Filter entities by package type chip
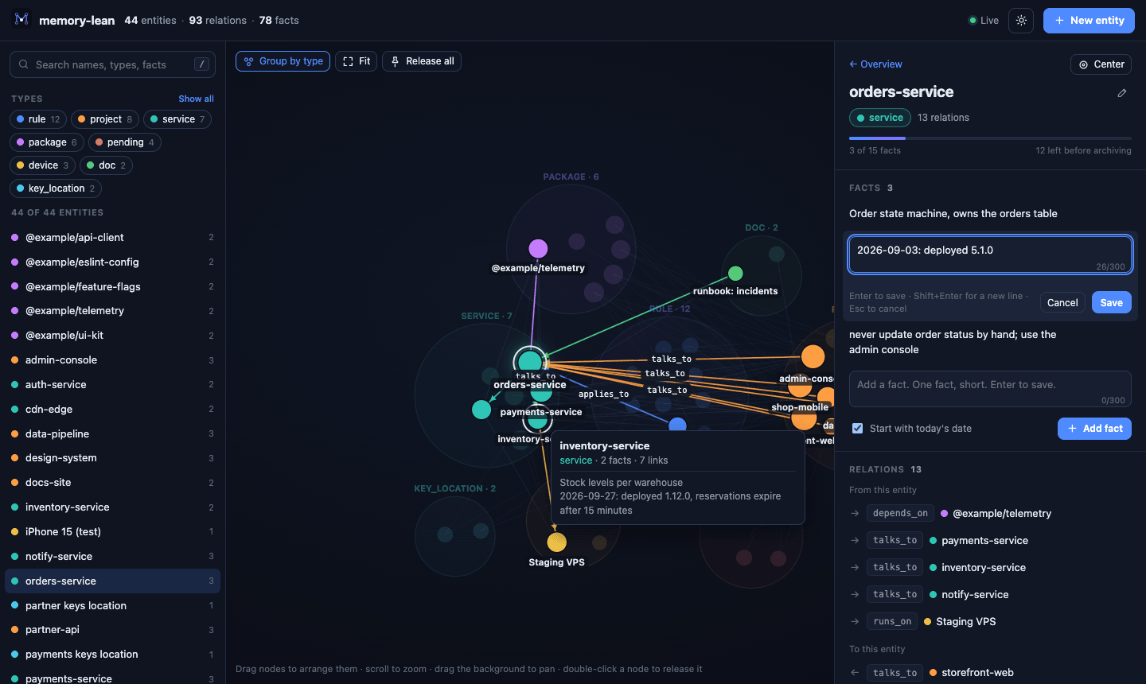 click(47, 142)
